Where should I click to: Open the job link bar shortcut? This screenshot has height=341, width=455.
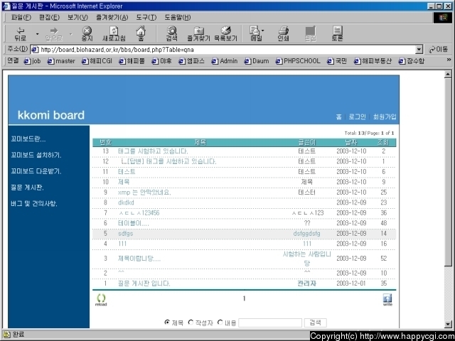[x=32, y=61]
